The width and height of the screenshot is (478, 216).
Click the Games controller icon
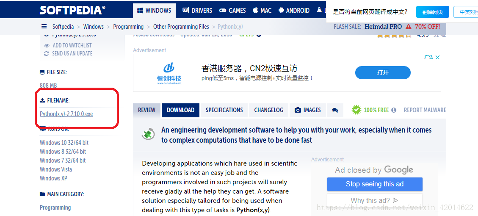223,10
